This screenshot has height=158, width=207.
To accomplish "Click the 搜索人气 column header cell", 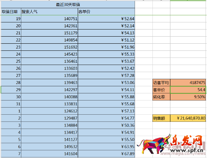I will pos(49,12).
